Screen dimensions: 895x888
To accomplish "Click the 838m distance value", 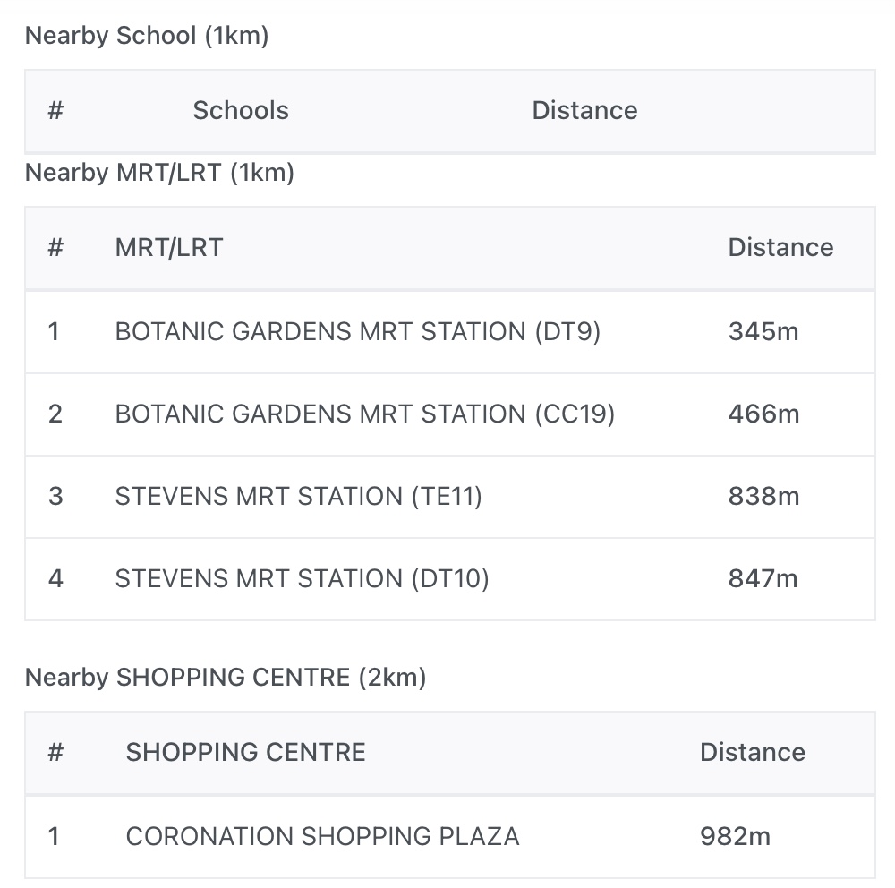I will [763, 497].
